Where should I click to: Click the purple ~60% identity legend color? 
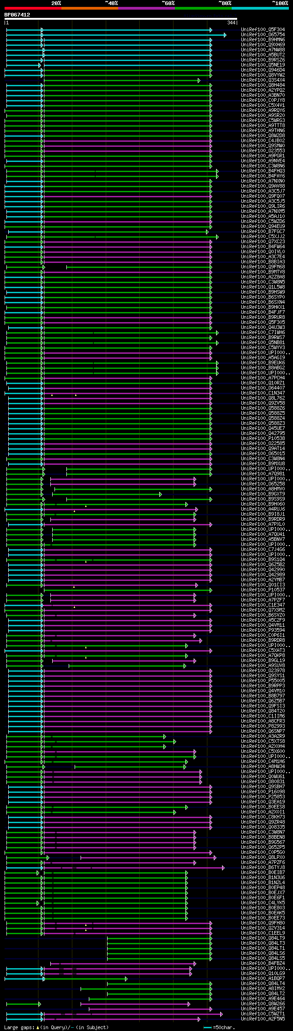click(146, 8)
